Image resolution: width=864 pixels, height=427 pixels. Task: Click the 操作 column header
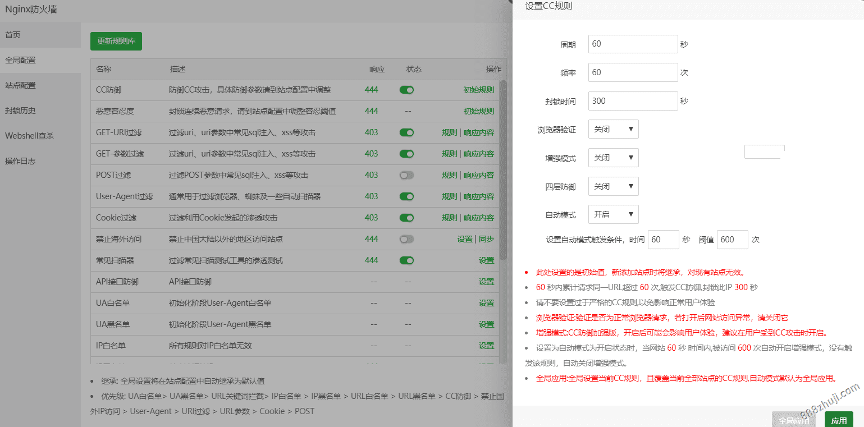[x=493, y=69]
